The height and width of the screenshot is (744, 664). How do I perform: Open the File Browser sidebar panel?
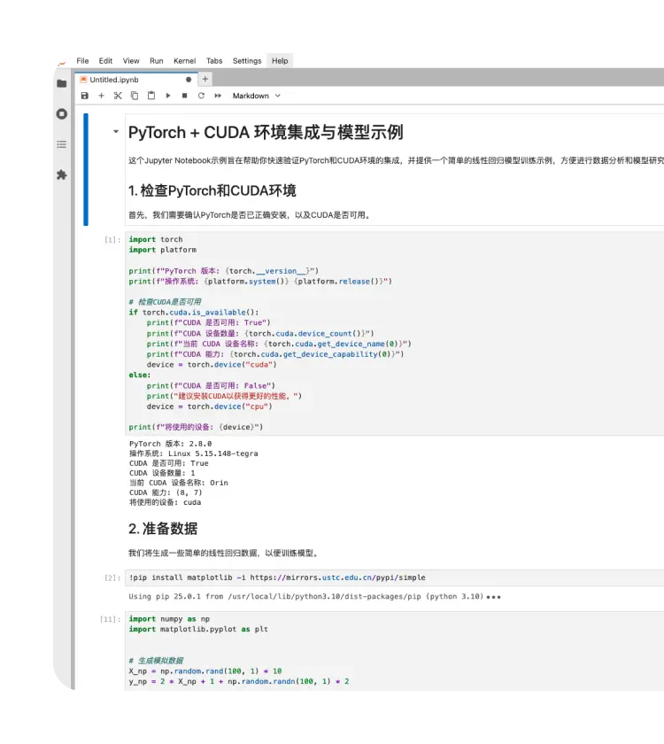(x=61, y=83)
